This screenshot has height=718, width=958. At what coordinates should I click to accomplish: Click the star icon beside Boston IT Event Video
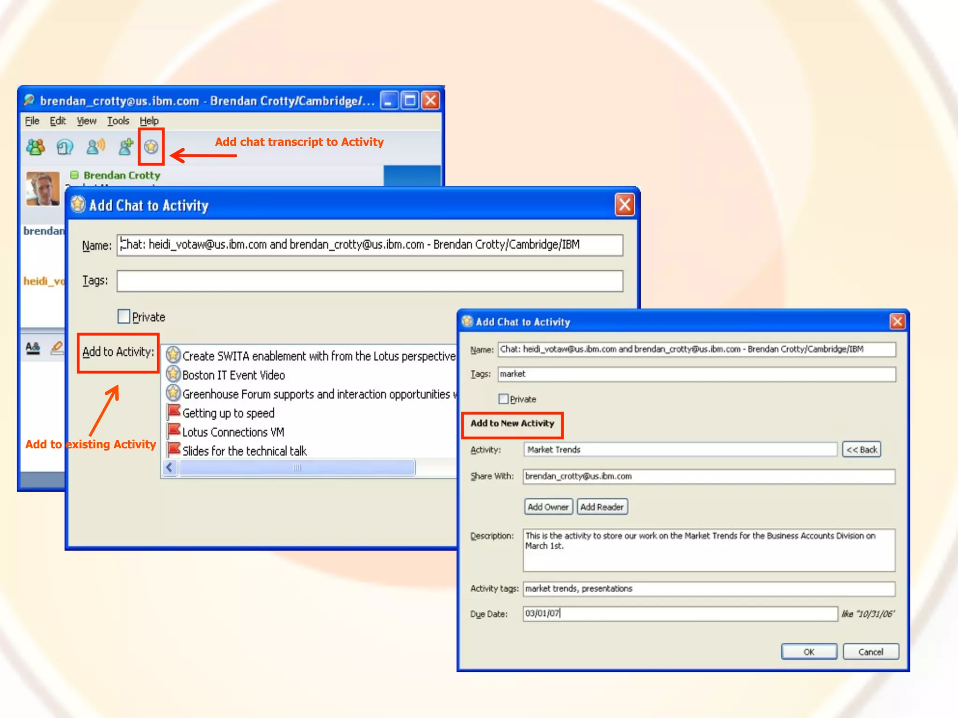click(x=173, y=374)
